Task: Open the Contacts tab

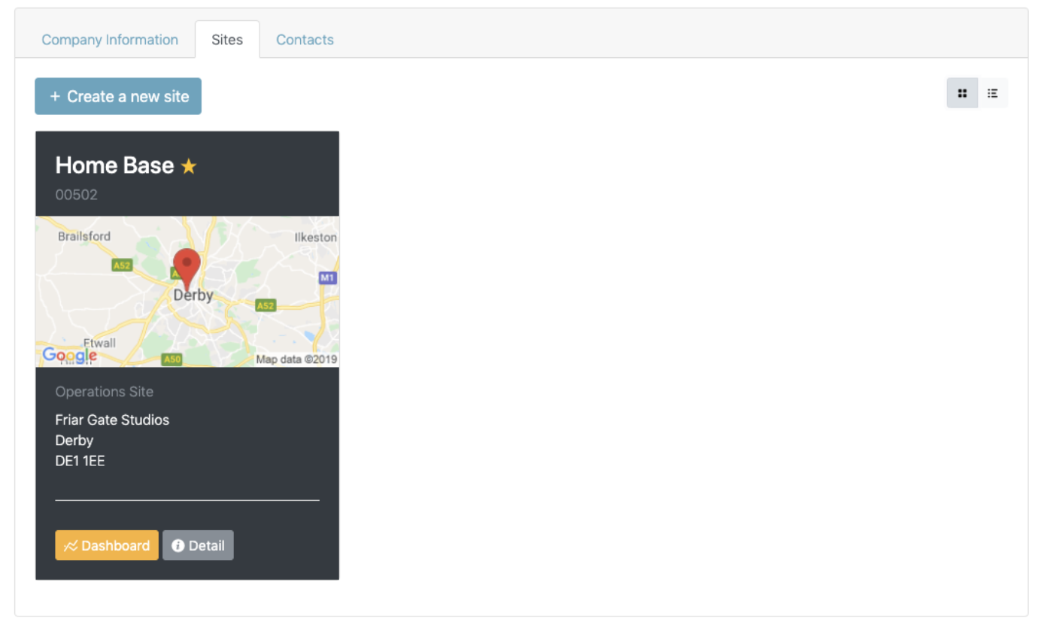Action: (x=305, y=40)
